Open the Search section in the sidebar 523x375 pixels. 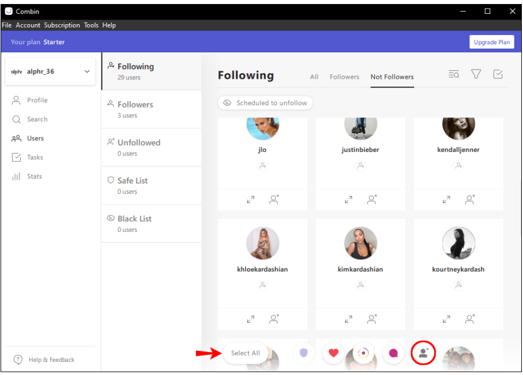tap(30, 119)
